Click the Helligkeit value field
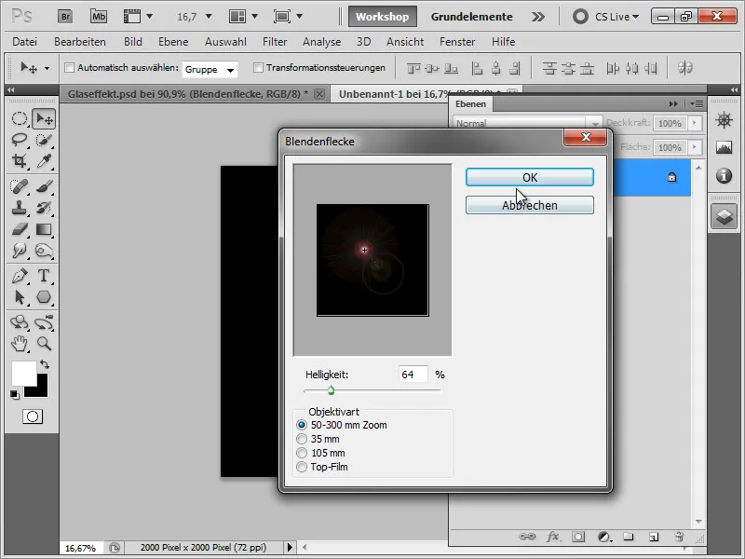 [x=413, y=375]
